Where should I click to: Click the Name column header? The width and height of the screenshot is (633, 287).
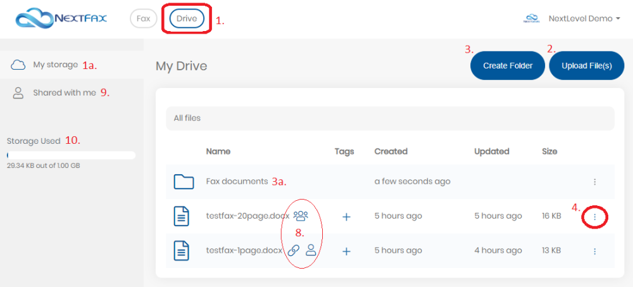(218, 151)
